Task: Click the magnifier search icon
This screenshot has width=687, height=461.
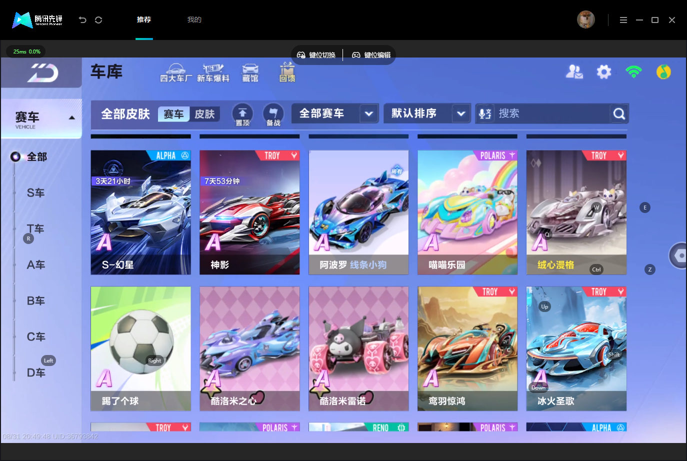Action: (619, 114)
